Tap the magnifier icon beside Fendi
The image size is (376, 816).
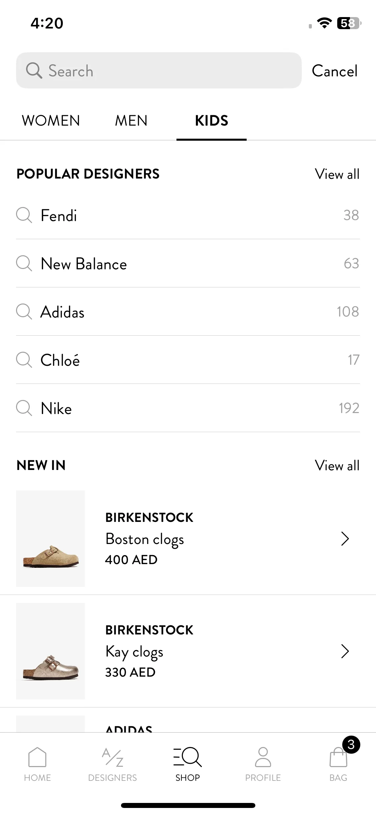point(24,215)
